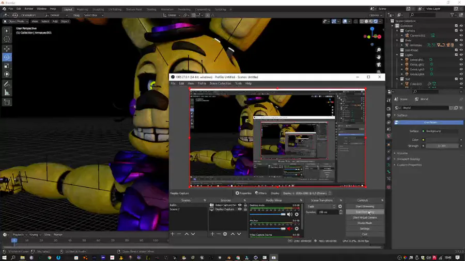Viewport: 465px width, 261px height.
Task: Select the Select Box arrow tool
Action: point(7,30)
